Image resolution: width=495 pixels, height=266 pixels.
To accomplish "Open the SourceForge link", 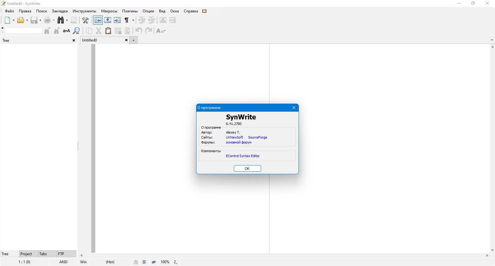I will (x=257, y=137).
